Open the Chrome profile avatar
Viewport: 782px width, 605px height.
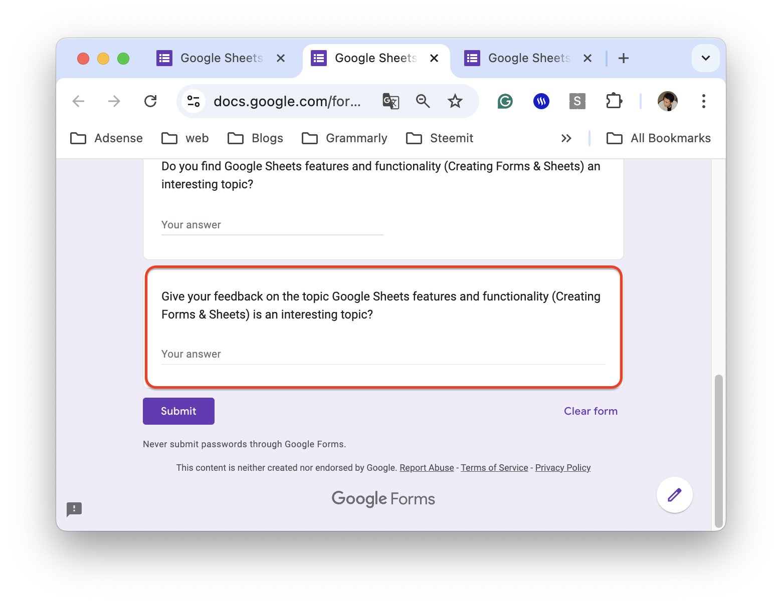[x=668, y=101]
